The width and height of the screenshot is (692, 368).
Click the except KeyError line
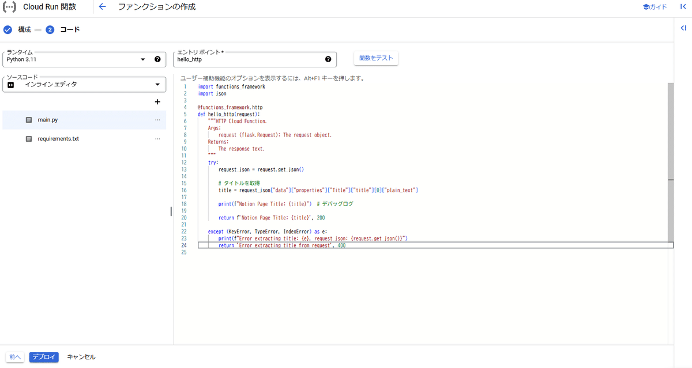[268, 232]
